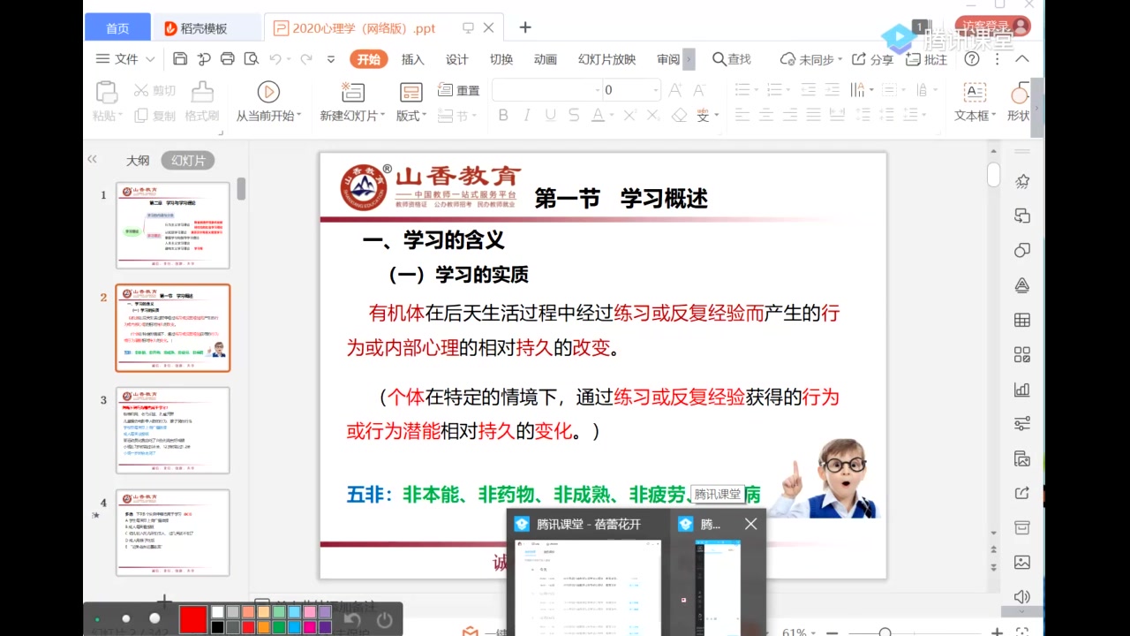Click the Comment (批注) button
The width and height of the screenshot is (1130, 636).
[x=926, y=59]
